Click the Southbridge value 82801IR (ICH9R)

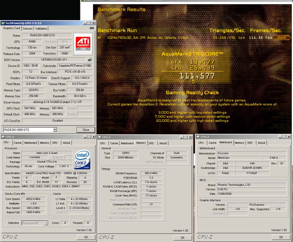click(x=252, y=168)
